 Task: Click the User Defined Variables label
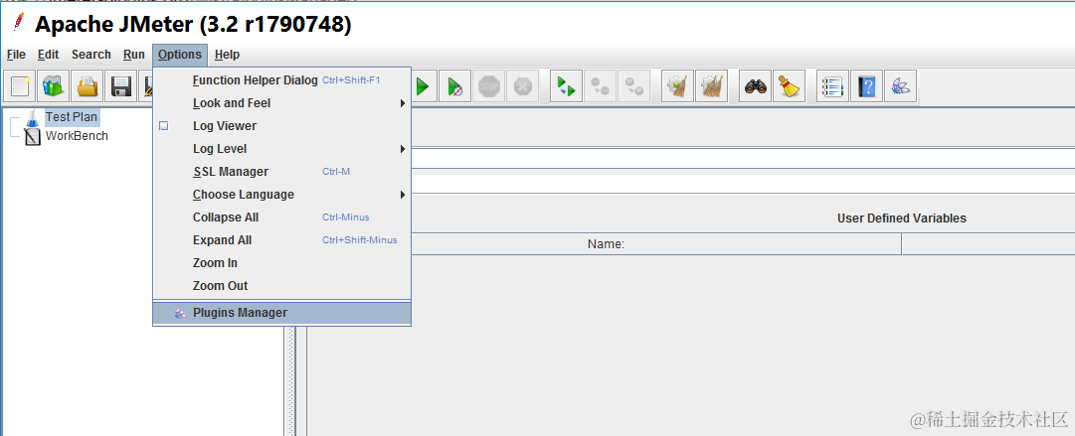pyautogui.click(x=902, y=218)
